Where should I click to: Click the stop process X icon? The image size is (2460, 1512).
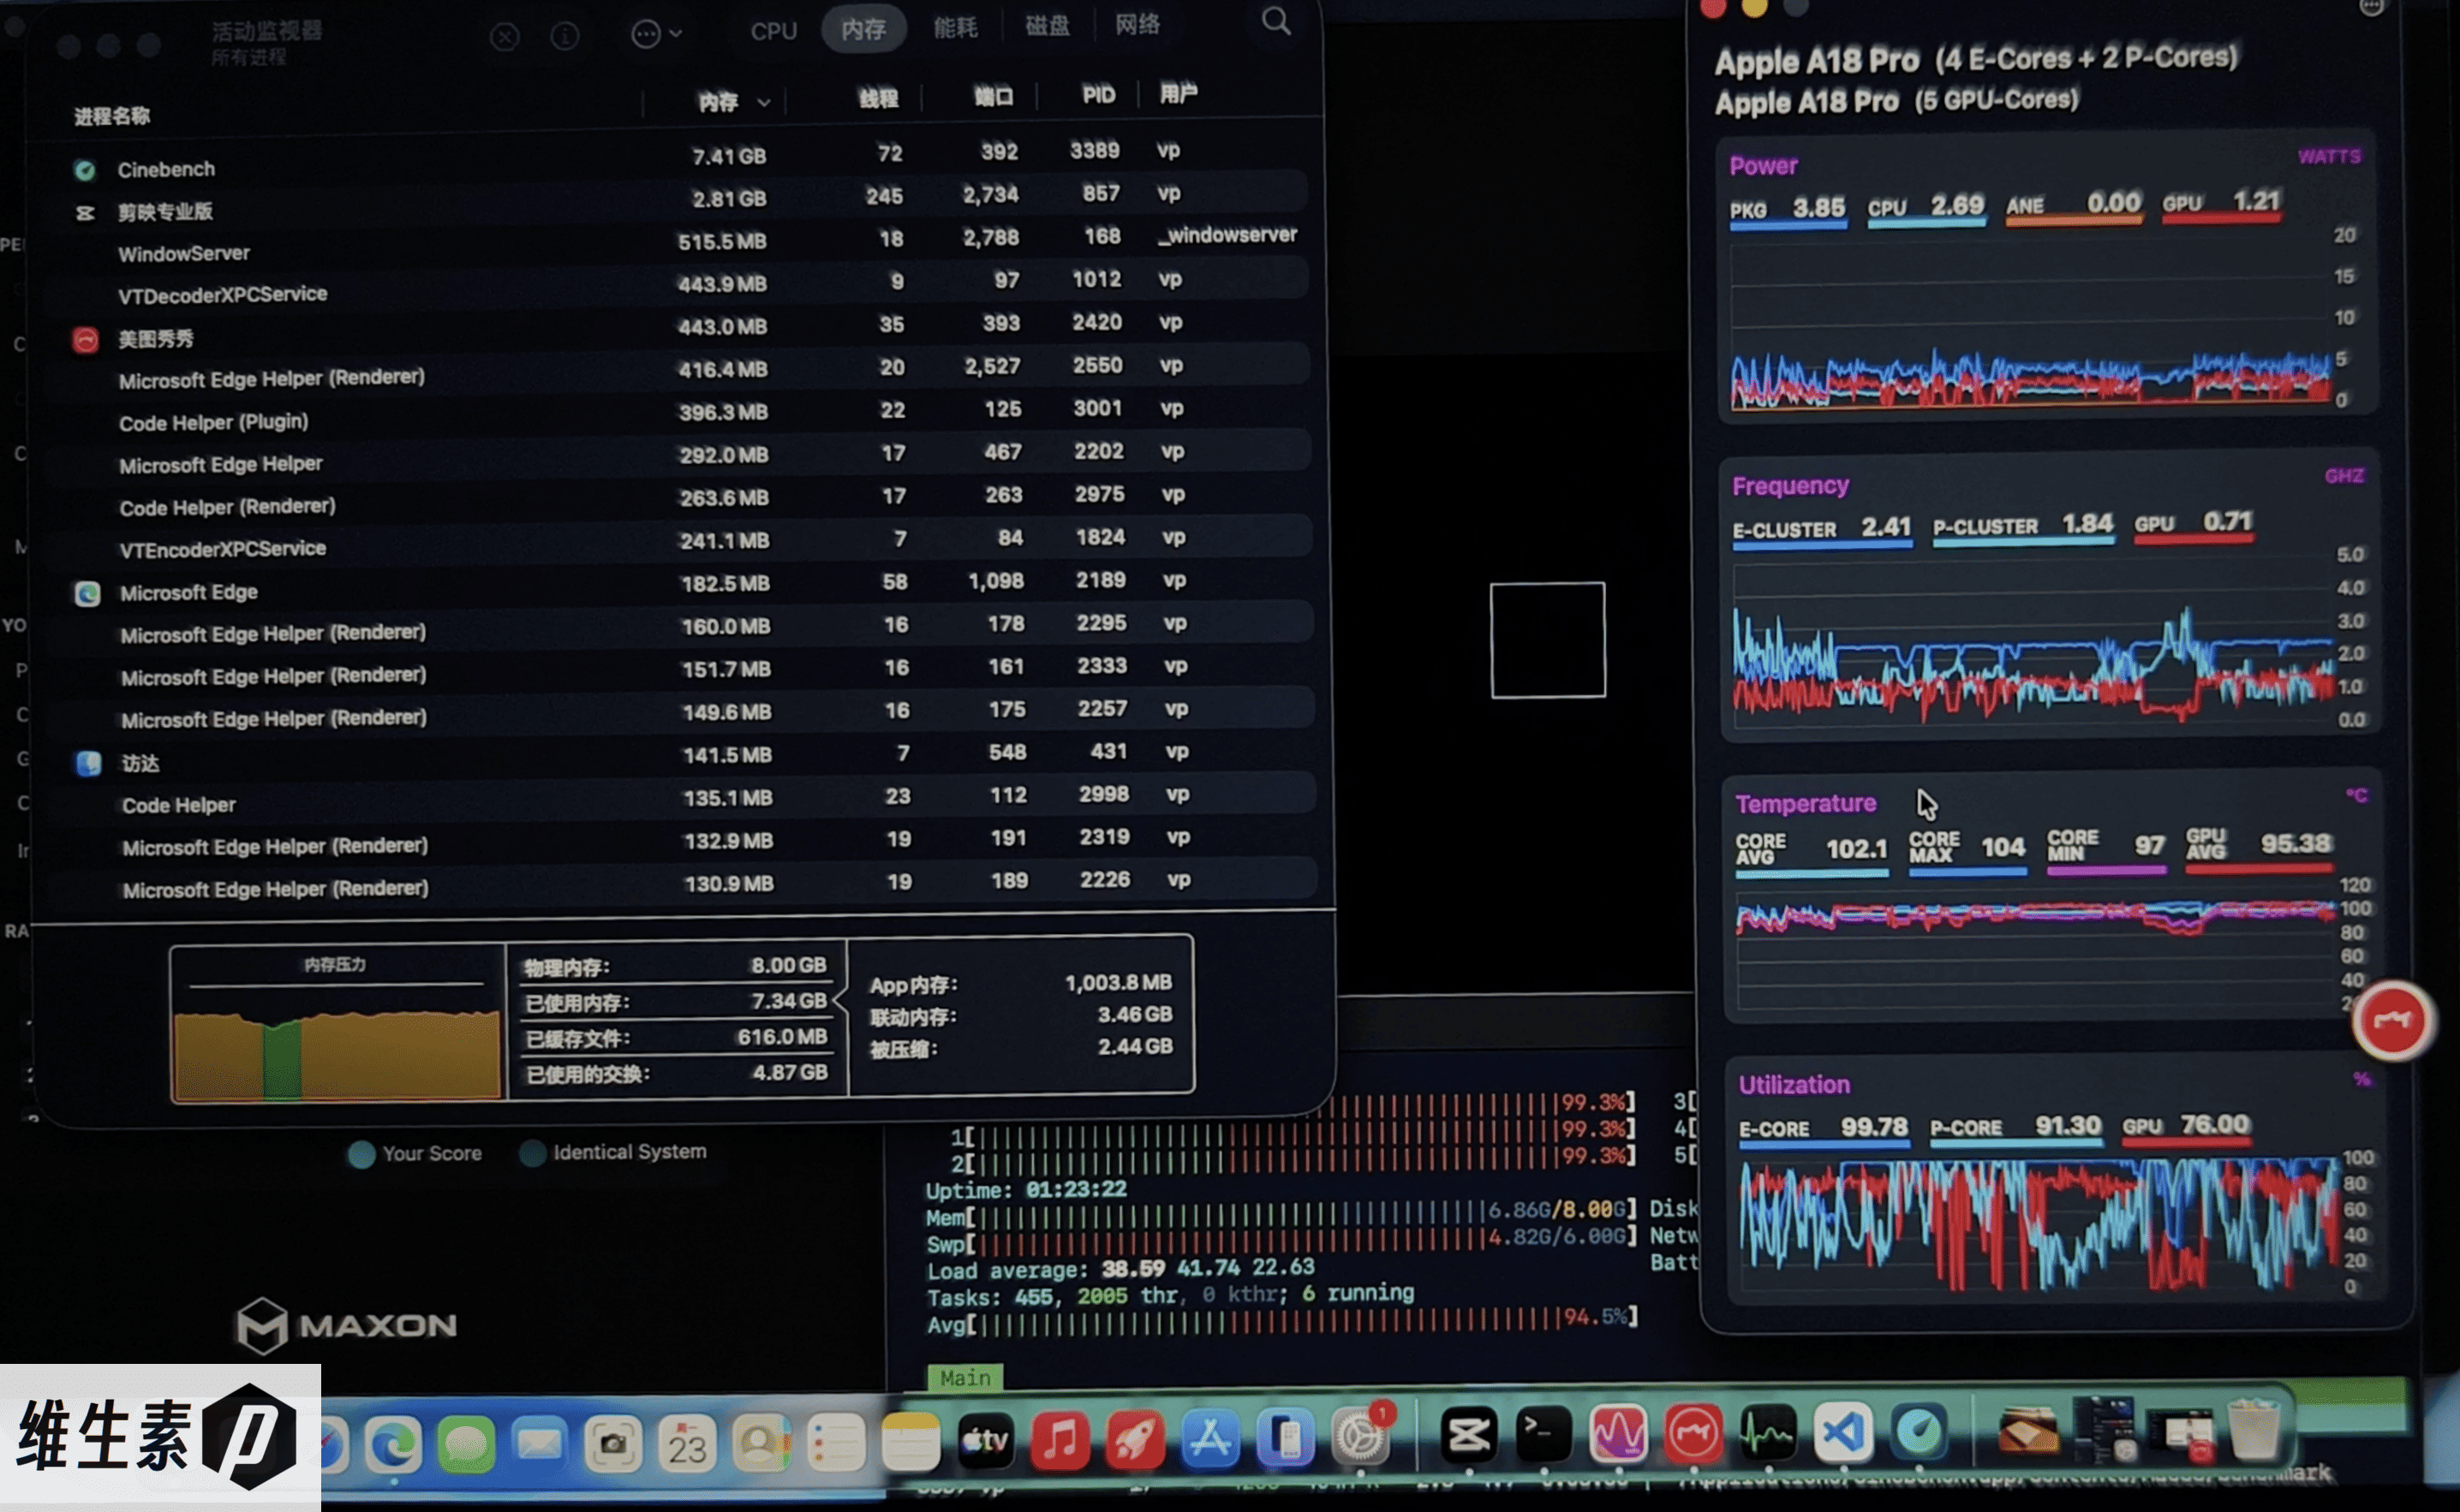[x=505, y=37]
